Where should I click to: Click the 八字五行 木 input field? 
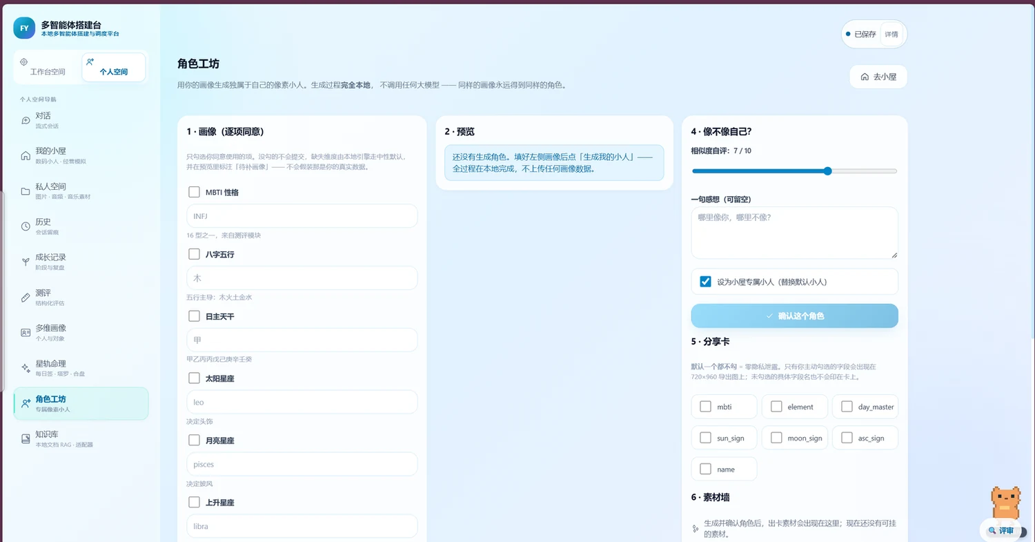point(302,278)
